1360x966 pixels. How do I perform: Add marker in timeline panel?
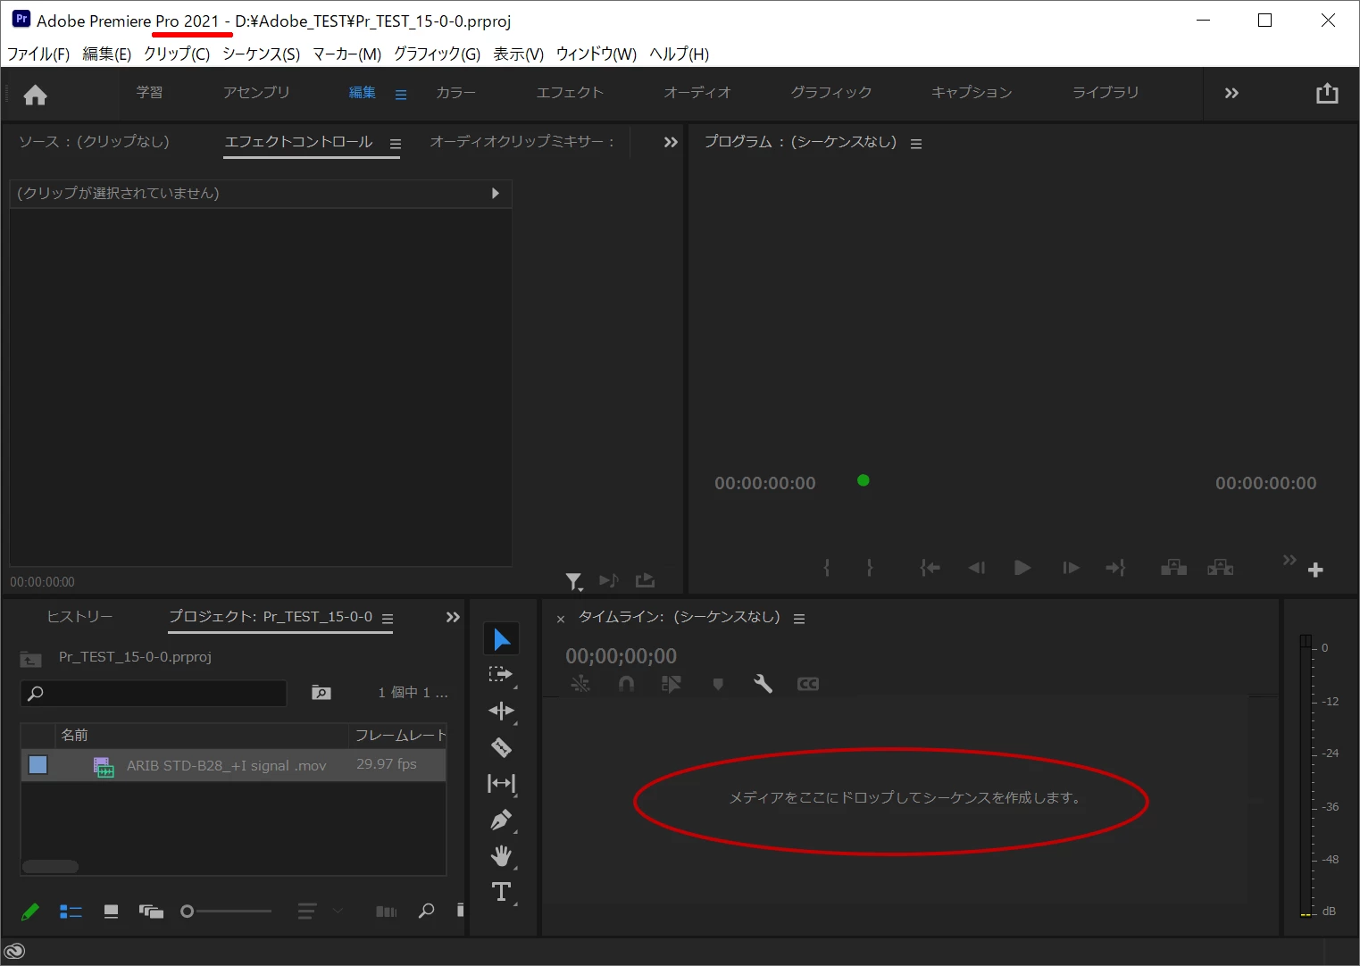tap(718, 684)
